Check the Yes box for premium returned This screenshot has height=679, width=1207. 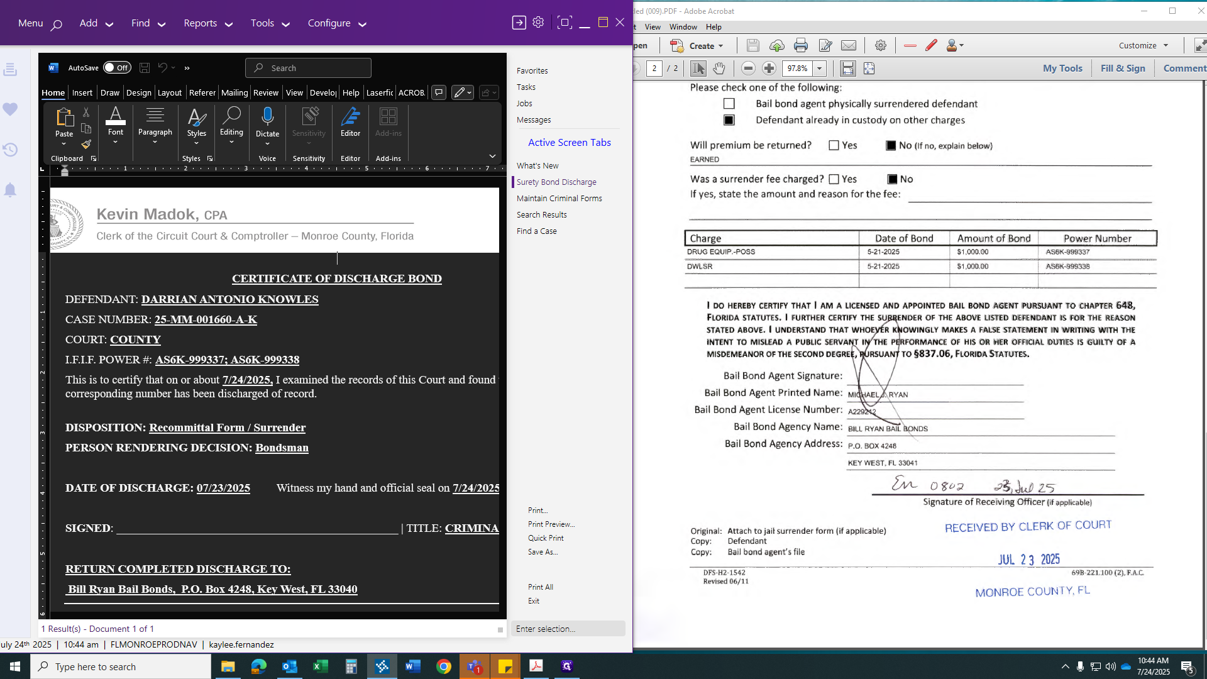pyautogui.click(x=834, y=145)
